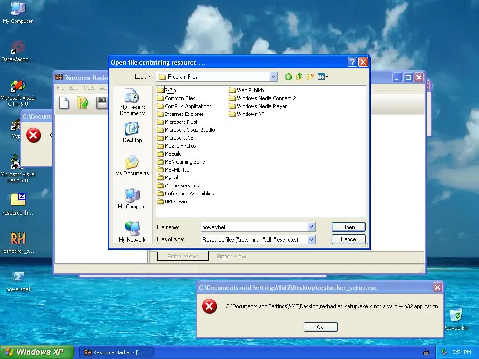Open Edit menu in Resource Hacker
This screenshot has width=479, height=359.
73,88
